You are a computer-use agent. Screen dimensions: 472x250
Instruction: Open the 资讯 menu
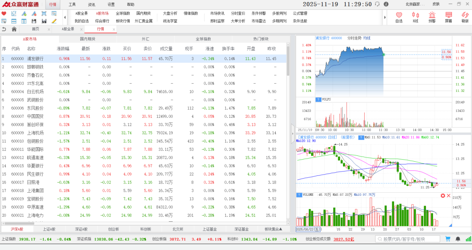click(91, 4)
